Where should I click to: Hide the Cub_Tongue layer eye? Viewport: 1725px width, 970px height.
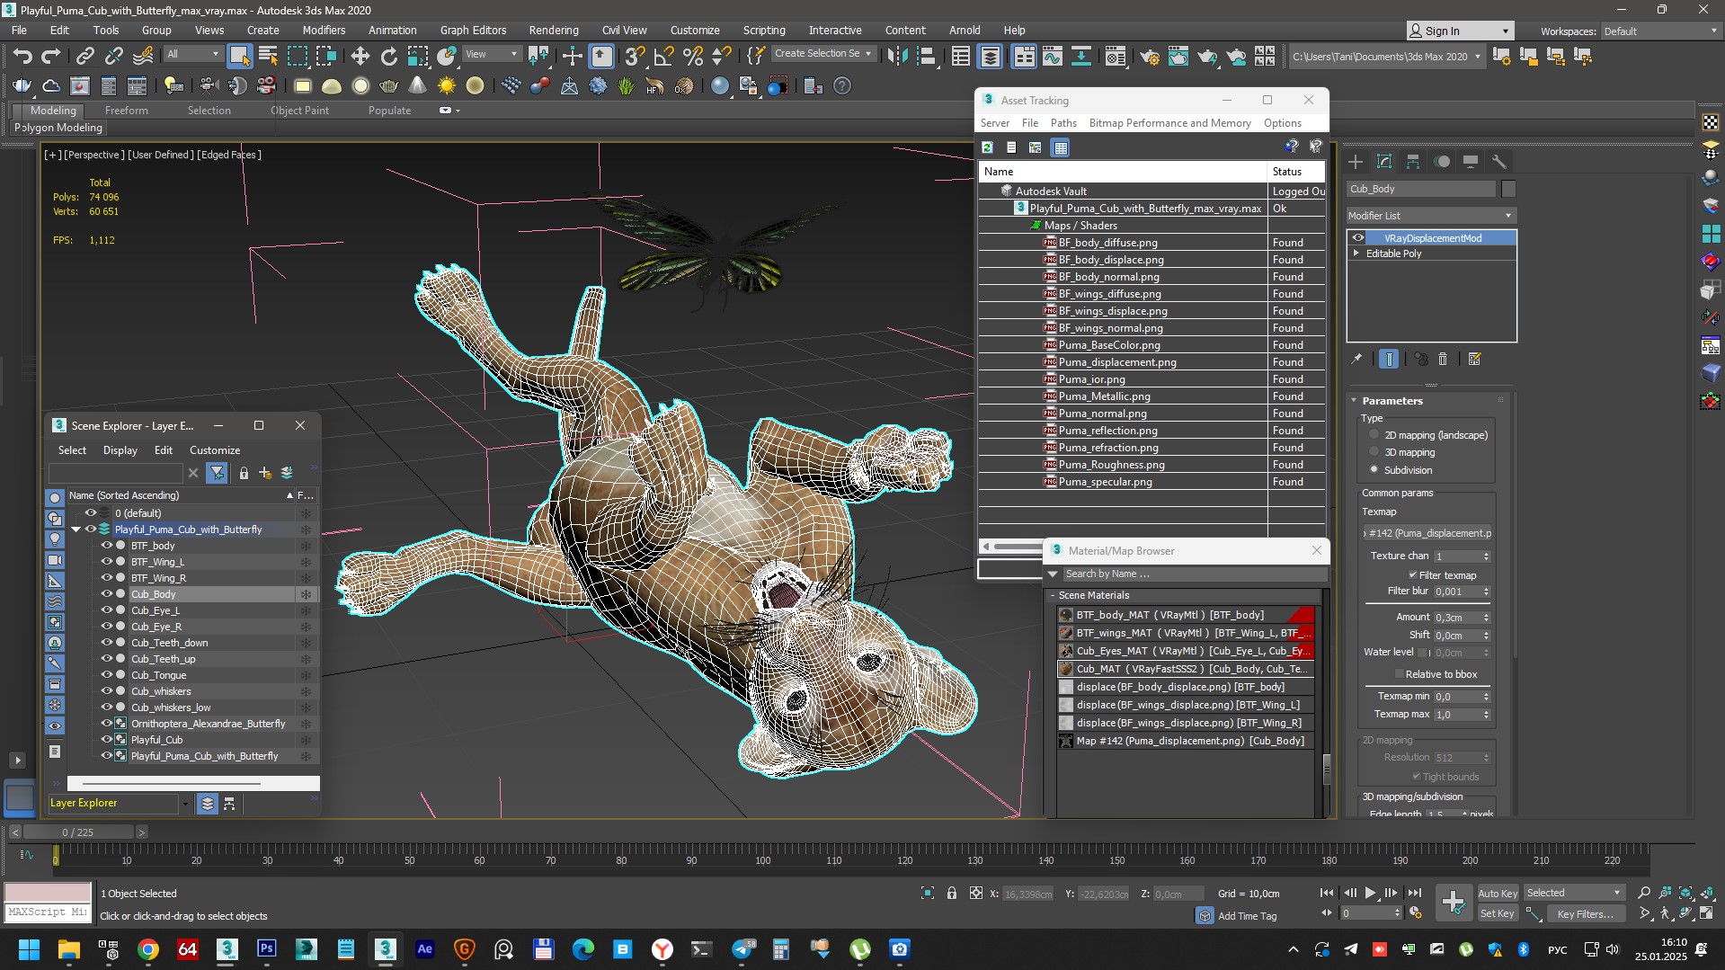[x=106, y=675]
